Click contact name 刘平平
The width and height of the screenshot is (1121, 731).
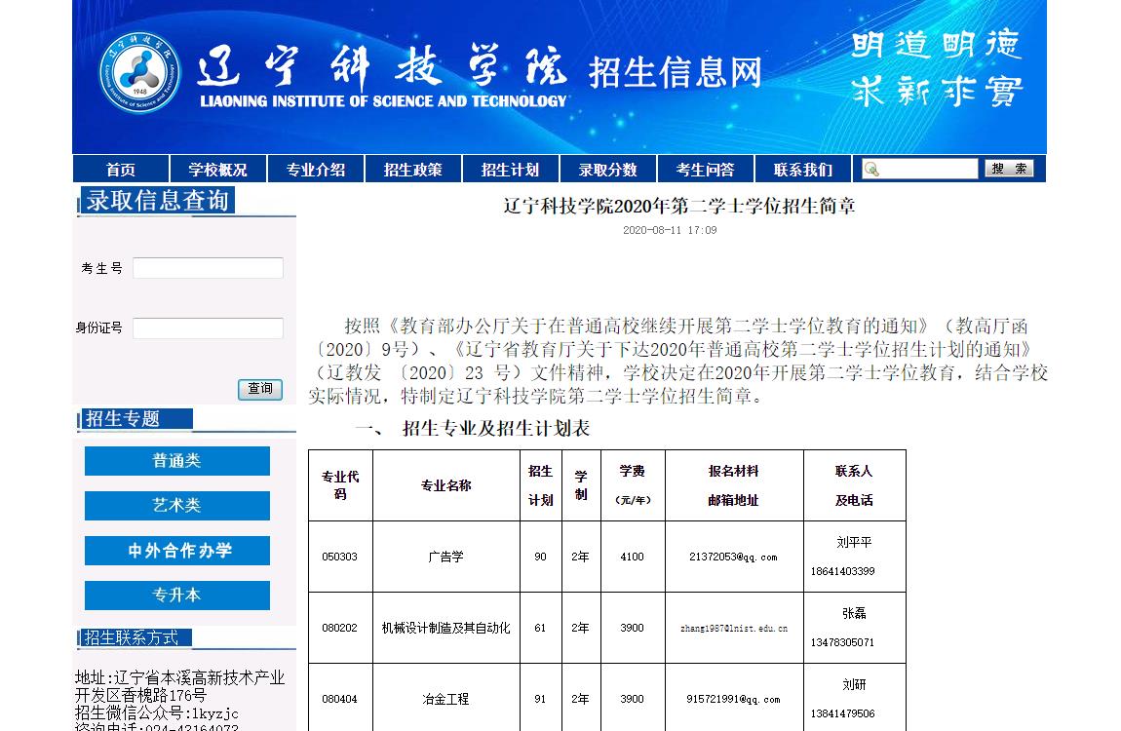[x=854, y=542]
